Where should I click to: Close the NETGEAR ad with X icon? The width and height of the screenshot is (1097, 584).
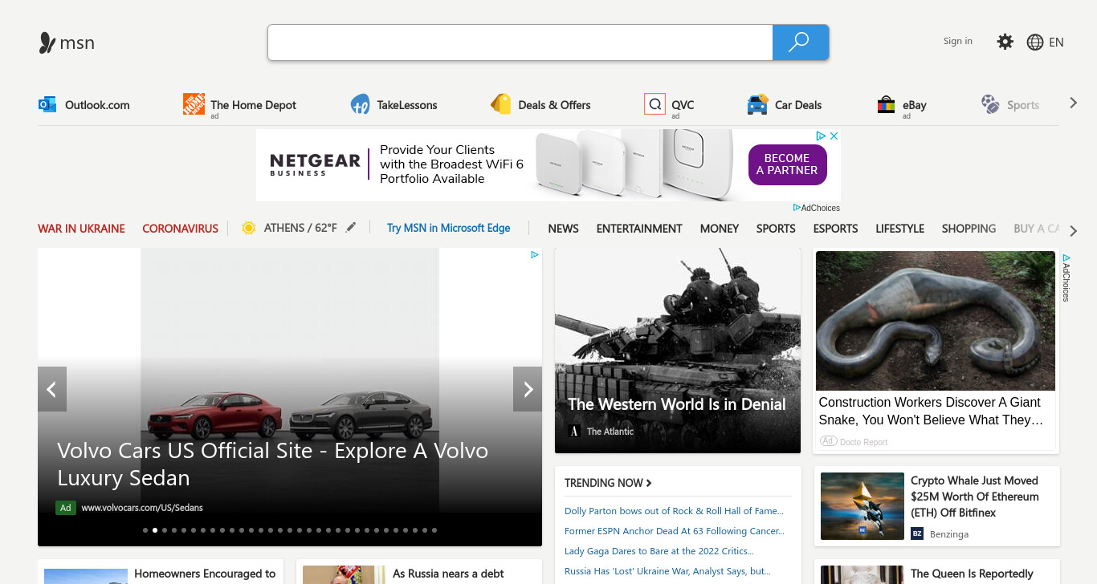(834, 136)
